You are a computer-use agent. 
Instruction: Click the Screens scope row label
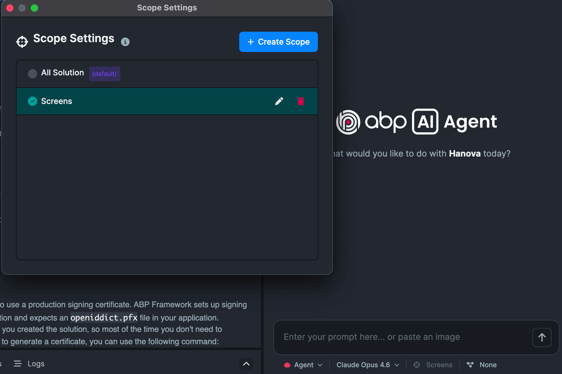click(x=57, y=101)
